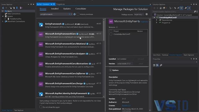This screenshot has height=112, width=199.
Task: Collapse the ConsoleAppNetCoreEF project node
Action: 155,17
